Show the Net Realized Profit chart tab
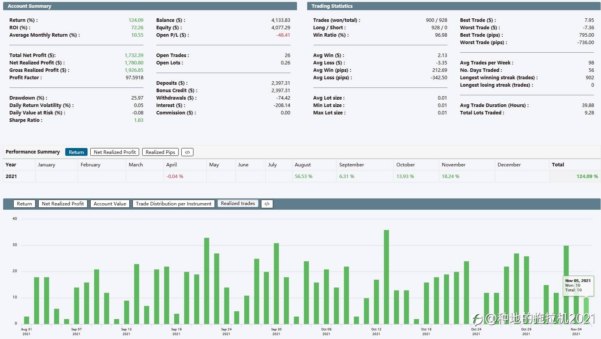The image size is (601, 339). 63,204
